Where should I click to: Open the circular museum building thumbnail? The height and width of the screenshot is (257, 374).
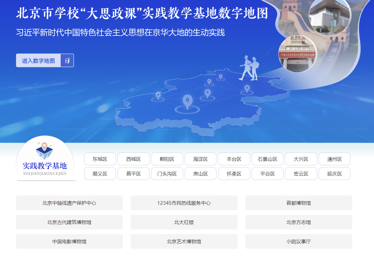330,17
